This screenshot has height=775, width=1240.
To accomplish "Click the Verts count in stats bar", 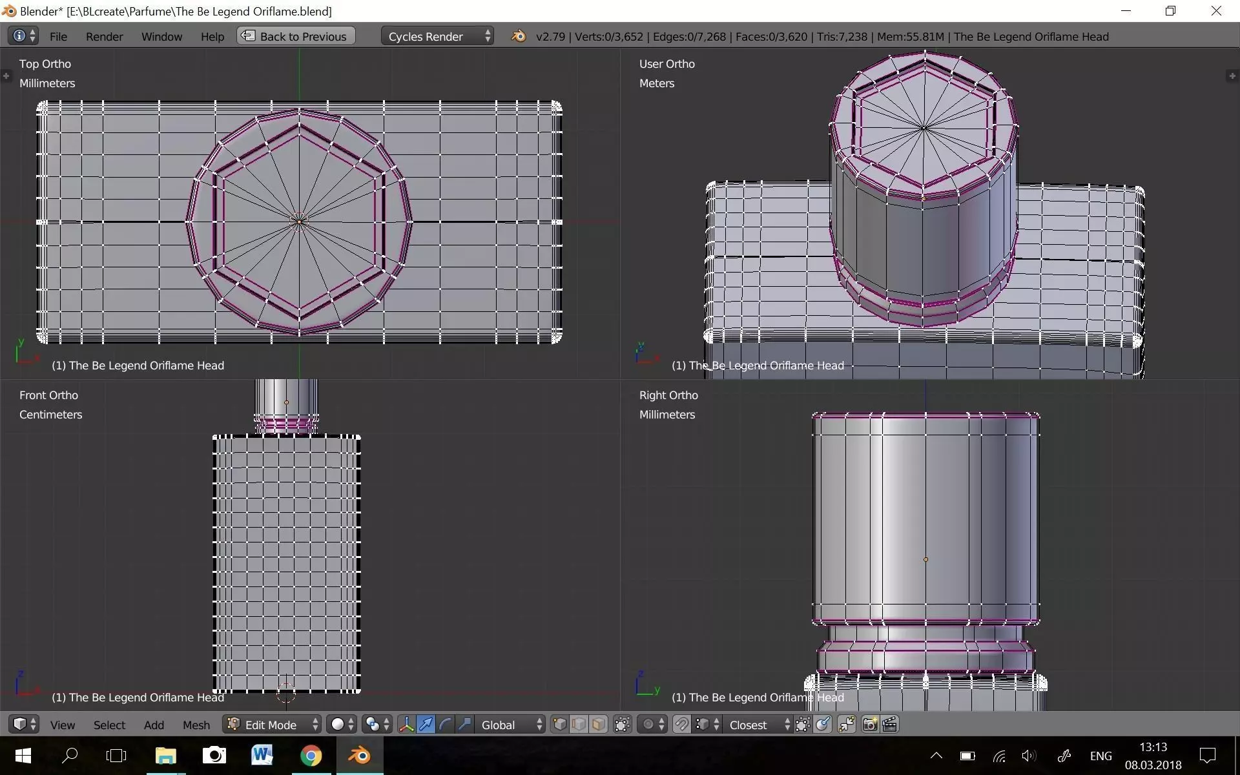I will (x=609, y=37).
